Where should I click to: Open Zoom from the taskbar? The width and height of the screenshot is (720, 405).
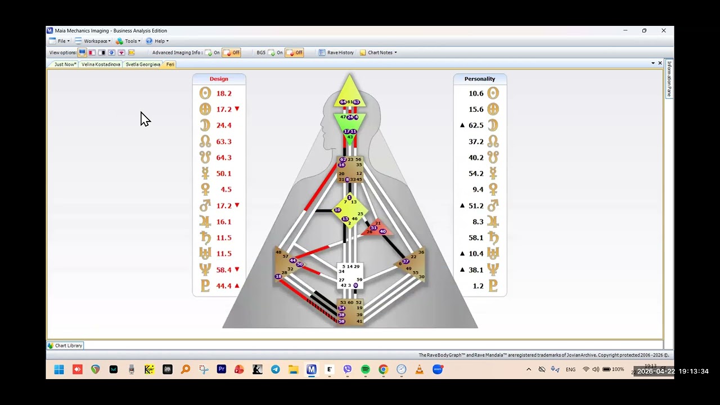pyautogui.click(x=437, y=370)
